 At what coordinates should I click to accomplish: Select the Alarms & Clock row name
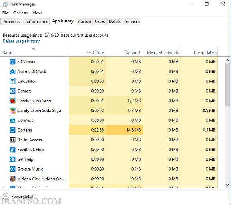tap(32, 72)
